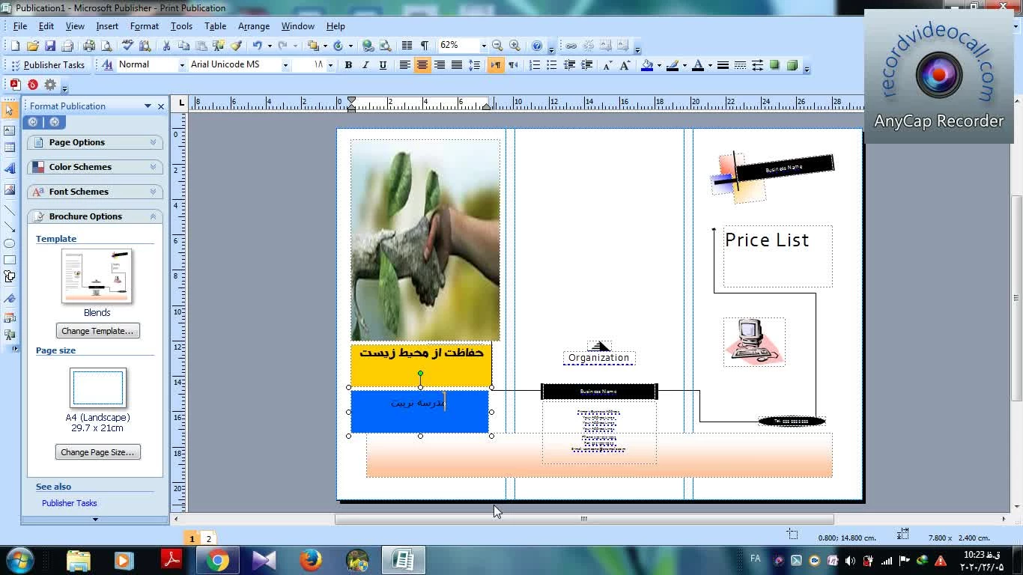Image resolution: width=1023 pixels, height=575 pixels.
Task: Click the Zoom In magnifier
Action: (x=514, y=46)
